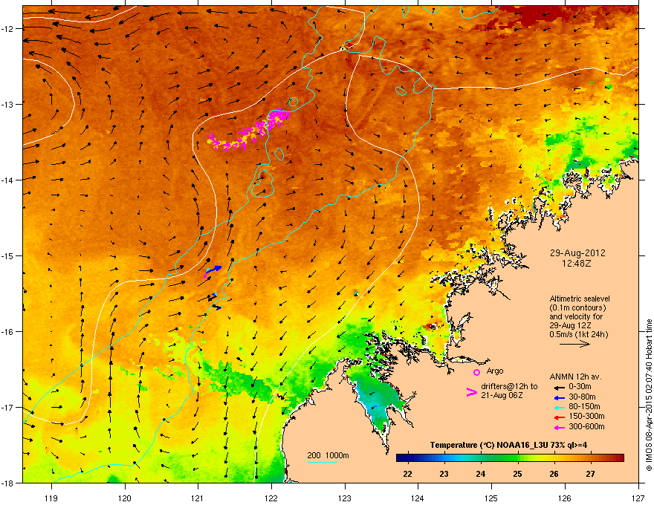The width and height of the screenshot is (654, 505).
Task: Click the color bar value 25
Action: (x=517, y=474)
